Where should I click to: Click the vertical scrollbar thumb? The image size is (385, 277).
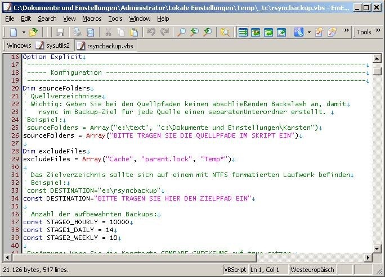(x=377, y=71)
